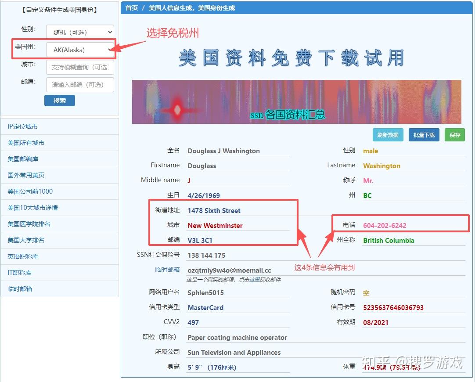Open the 美国大学排名 sidebar link
475x382 pixels.
pyautogui.click(x=26, y=240)
